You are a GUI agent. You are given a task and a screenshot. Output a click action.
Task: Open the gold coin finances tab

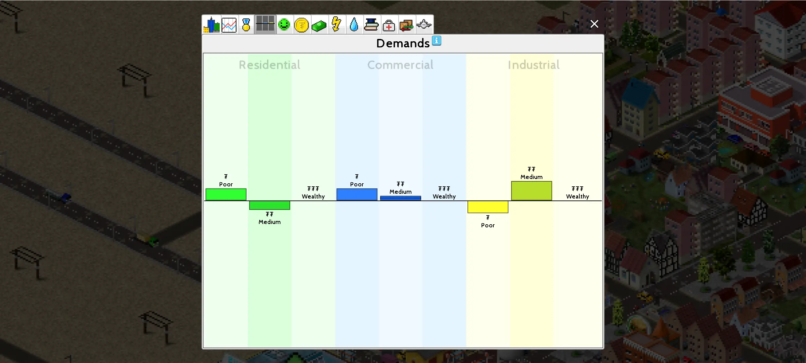pyautogui.click(x=302, y=25)
